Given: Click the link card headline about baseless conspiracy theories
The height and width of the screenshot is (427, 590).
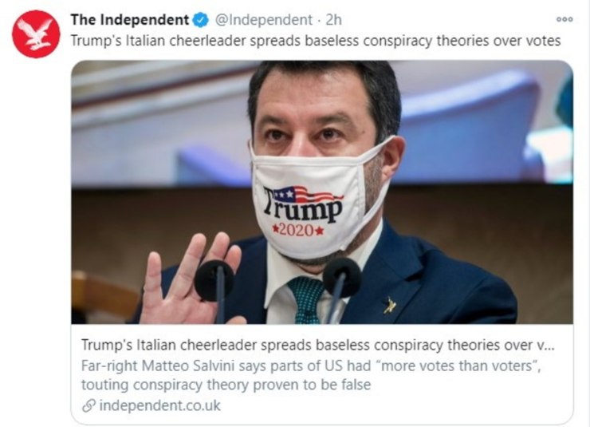Looking at the screenshot, I should point(317,345).
